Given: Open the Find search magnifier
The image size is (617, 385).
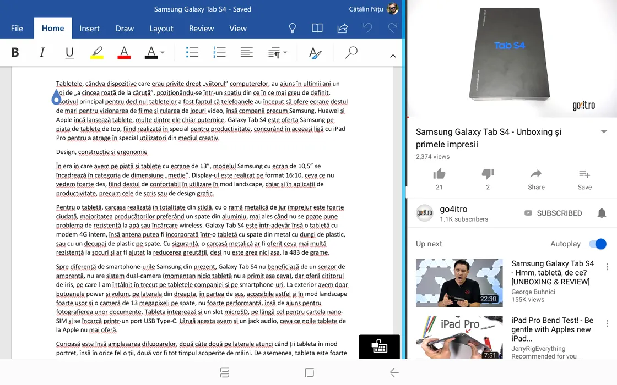Looking at the screenshot, I should click(x=351, y=53).
